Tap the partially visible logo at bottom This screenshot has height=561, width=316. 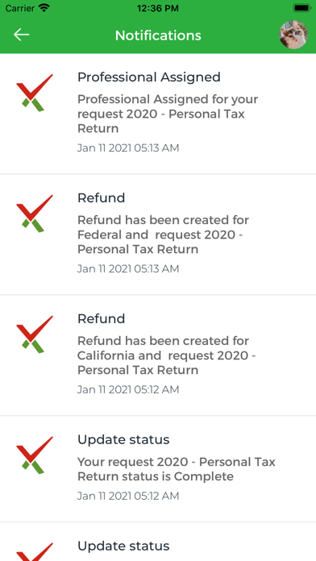[35, 551]
